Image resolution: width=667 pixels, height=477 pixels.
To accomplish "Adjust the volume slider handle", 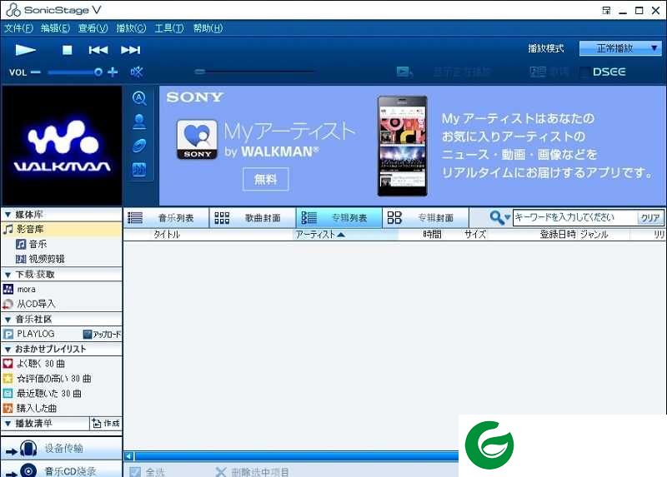I will coord(98,72).
